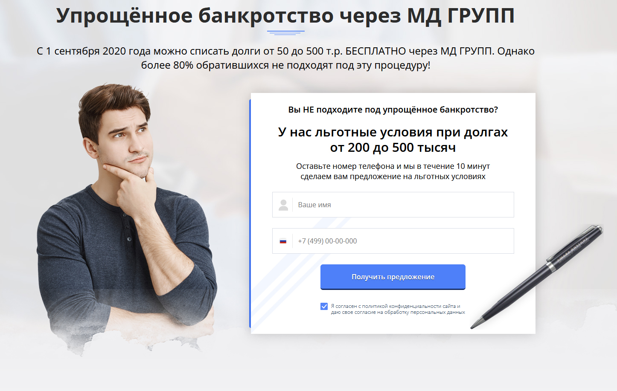Click the blue vertical accent bar on form
The width and height of the screenshot is (617, 391).
[250, 213]
